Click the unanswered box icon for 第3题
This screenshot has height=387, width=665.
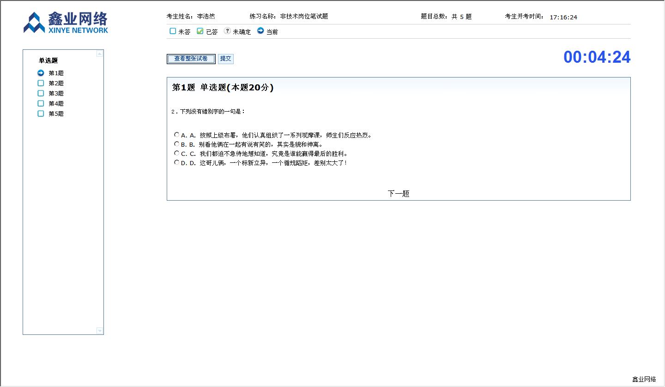coord(41,93)
